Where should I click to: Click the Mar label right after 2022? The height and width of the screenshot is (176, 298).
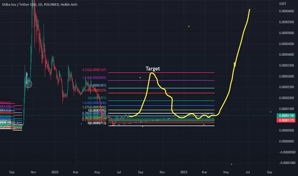(76, 172)
